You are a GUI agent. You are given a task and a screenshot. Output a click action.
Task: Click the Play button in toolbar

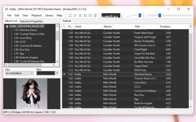coord(75,15)
